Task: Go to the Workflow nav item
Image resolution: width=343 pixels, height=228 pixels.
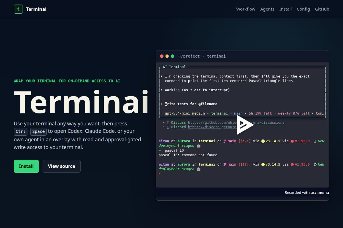Action: (x=246, y=9)
